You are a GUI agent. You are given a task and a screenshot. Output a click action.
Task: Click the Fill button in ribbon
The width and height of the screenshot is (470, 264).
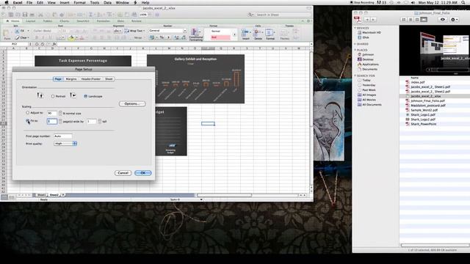(x=22, y=31)
